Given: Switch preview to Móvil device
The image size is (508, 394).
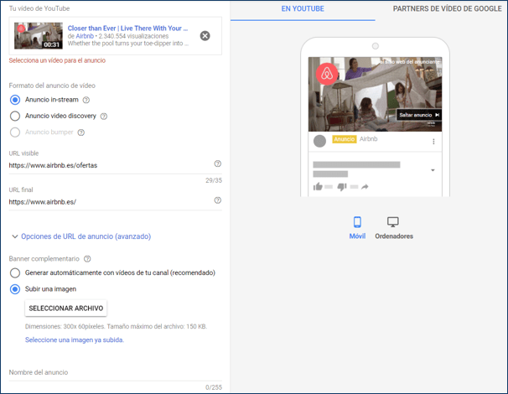Looking at the screenshot, I should 357,228.
